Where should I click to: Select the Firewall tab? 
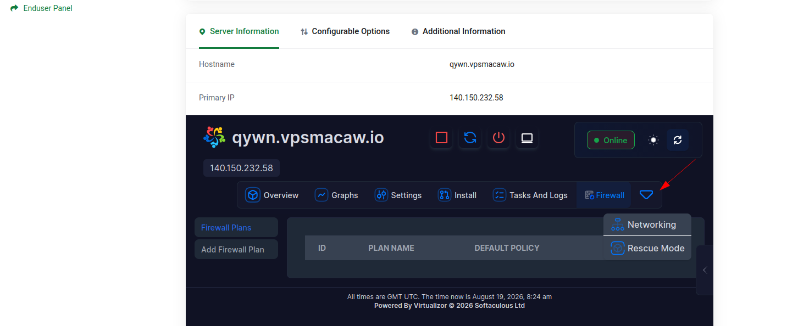pyautogui.click(x=604, y=195)
